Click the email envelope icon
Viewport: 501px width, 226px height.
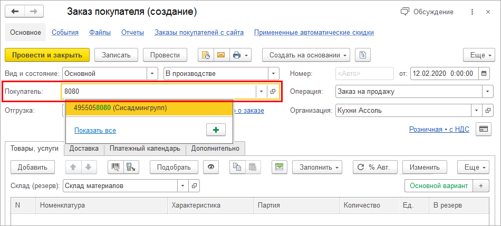click(x=220, y=55)
